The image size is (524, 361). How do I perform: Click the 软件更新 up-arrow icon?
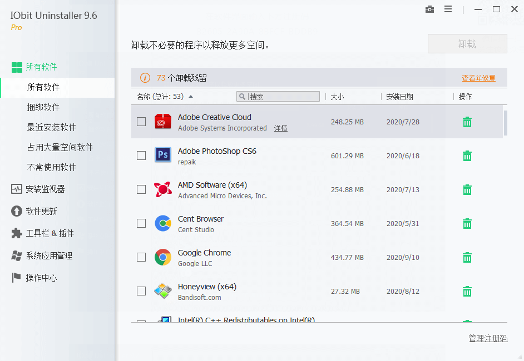16,211
